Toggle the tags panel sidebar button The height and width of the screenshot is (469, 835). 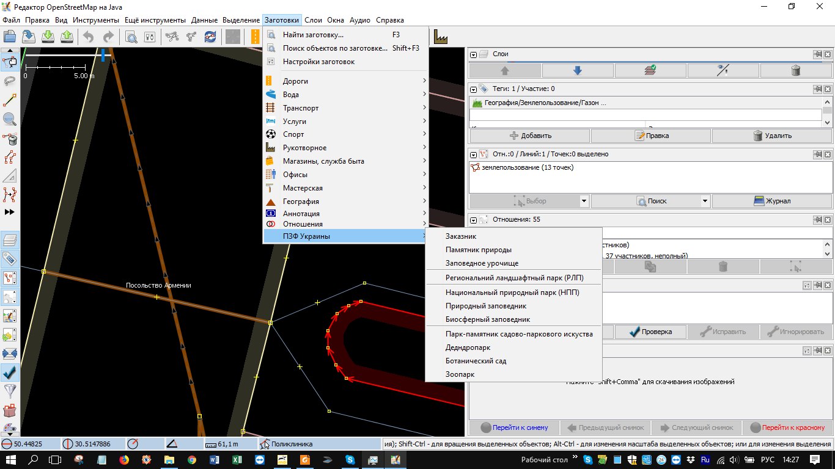(10, 258)
